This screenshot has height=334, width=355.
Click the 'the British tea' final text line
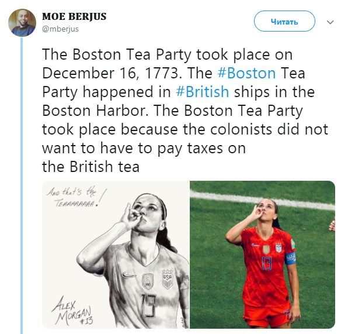point(91,167)
